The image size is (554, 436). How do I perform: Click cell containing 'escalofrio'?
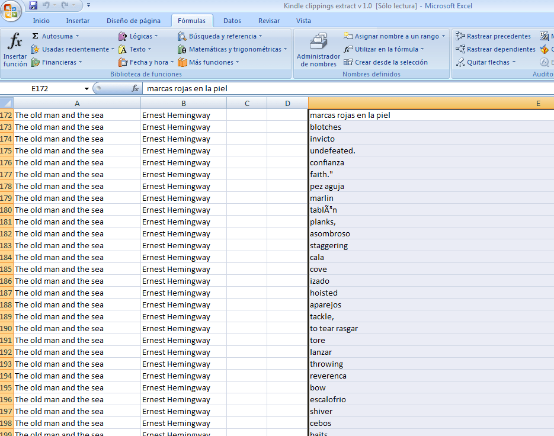tap(431, 400)
